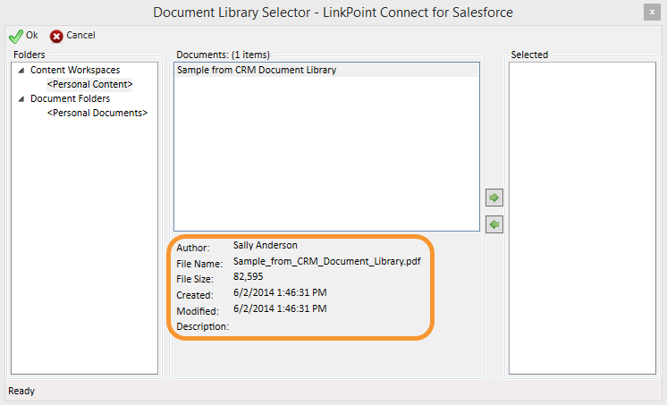This screenshot has height=405, width=667.
Task: Click the file size value 82,595
Action: click(x=248, y=276)
